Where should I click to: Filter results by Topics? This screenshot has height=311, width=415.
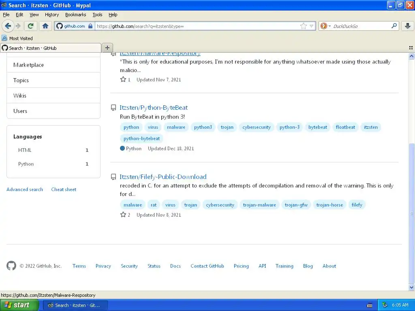[x=53, y=80]
